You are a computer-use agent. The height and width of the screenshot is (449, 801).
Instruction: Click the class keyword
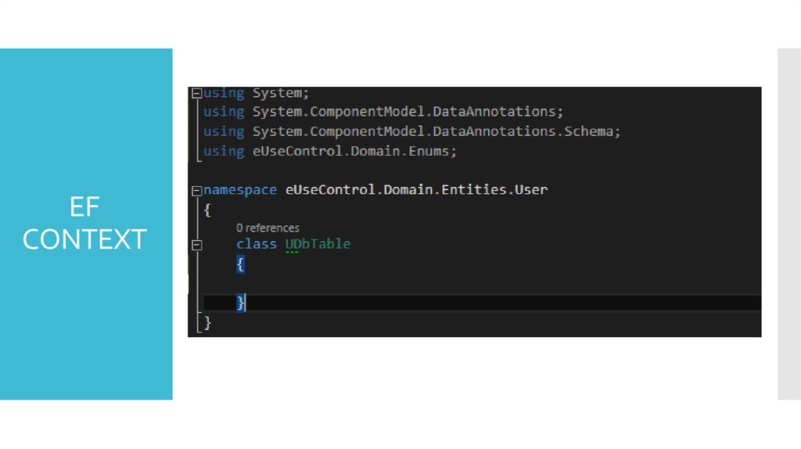click(257, 244)
